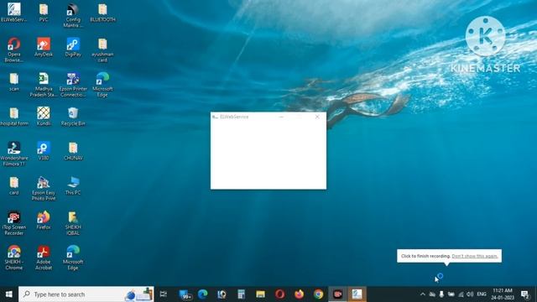Open the PVC folder on desktop

tap(44, 13)
